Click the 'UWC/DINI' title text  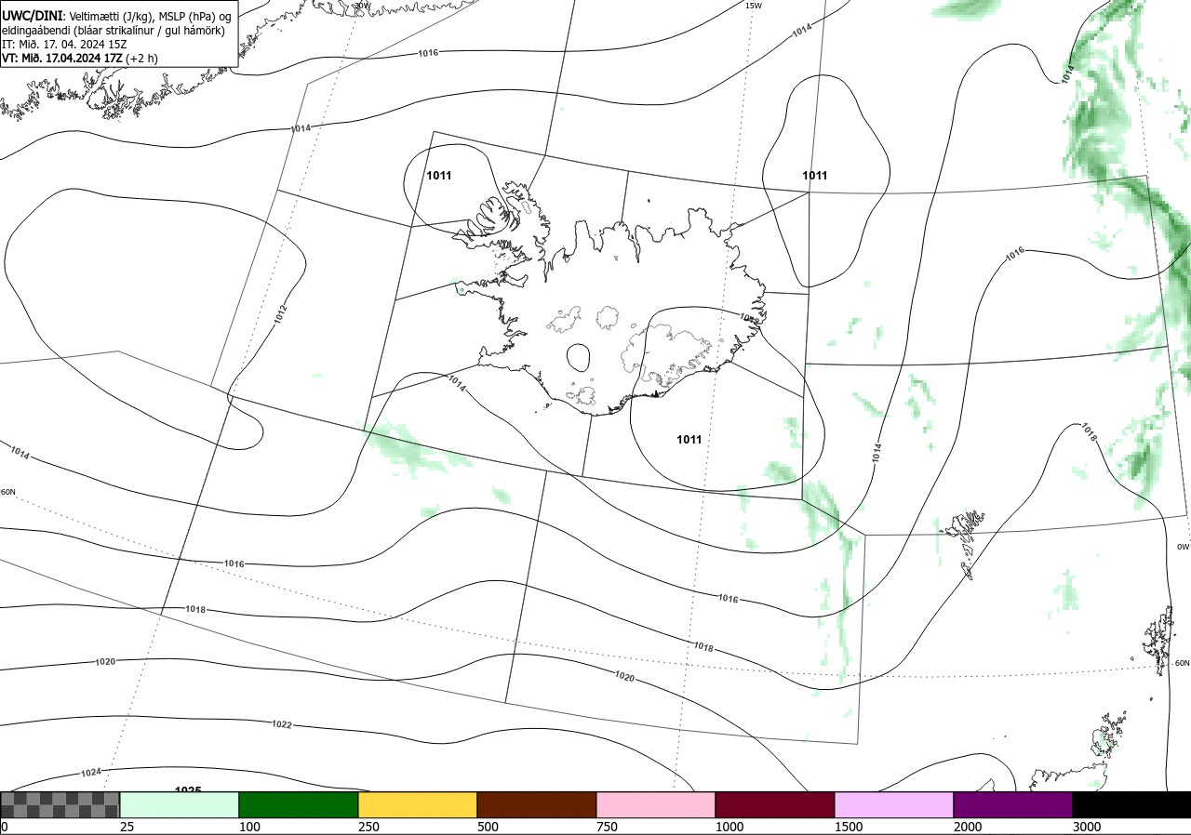[x=32, y=16]
